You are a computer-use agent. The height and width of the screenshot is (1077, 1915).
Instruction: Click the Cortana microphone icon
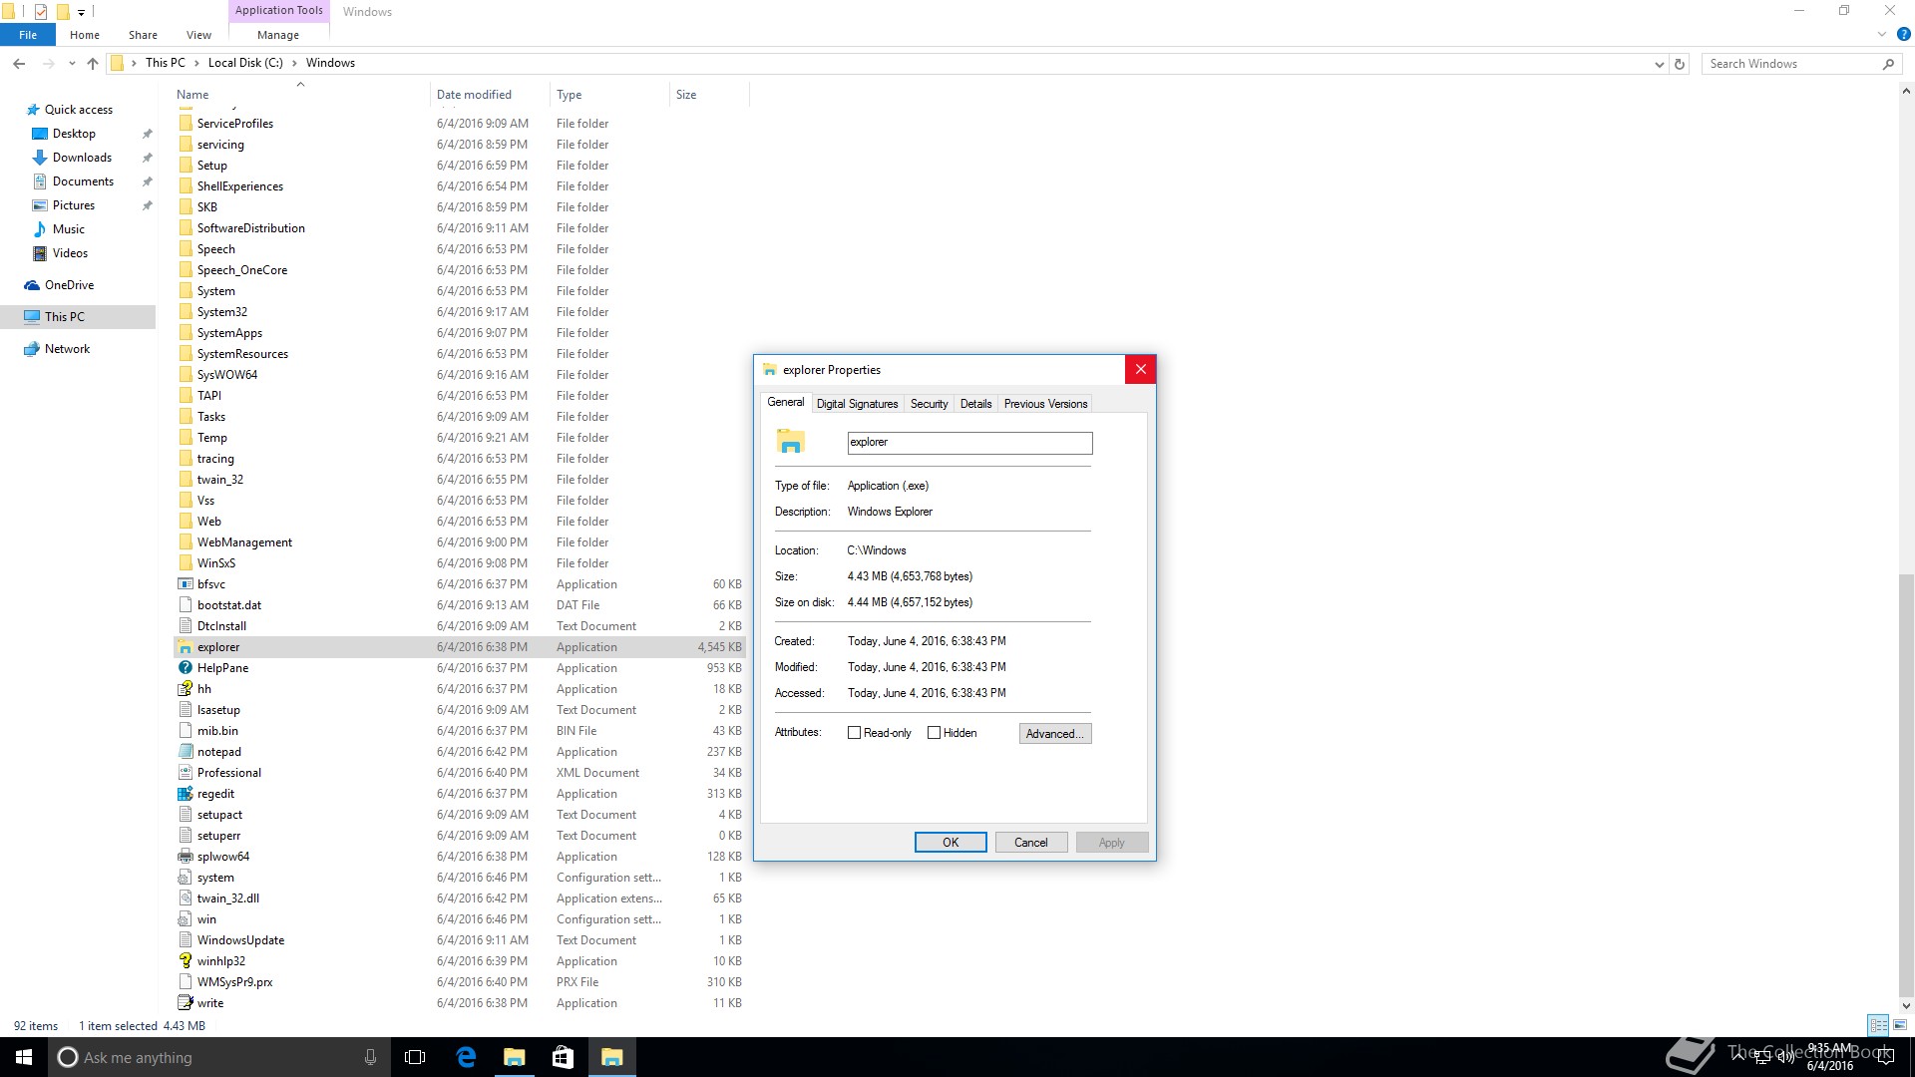pyautogui.click(x=370, y=1057)
